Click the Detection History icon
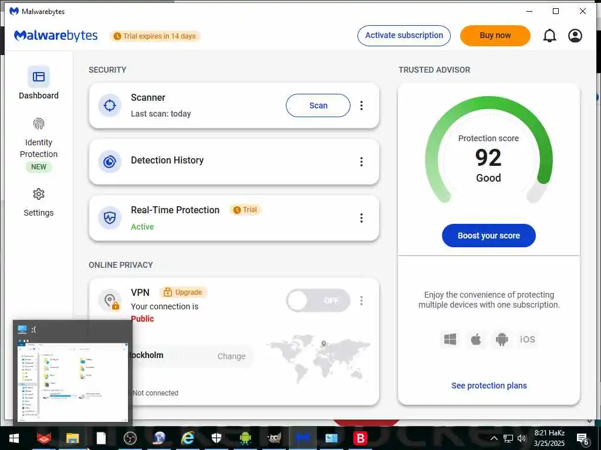 point(110,162)
